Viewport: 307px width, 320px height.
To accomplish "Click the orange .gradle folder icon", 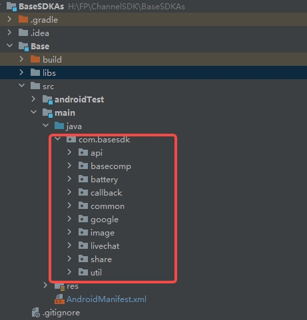I will click(23, 19).
